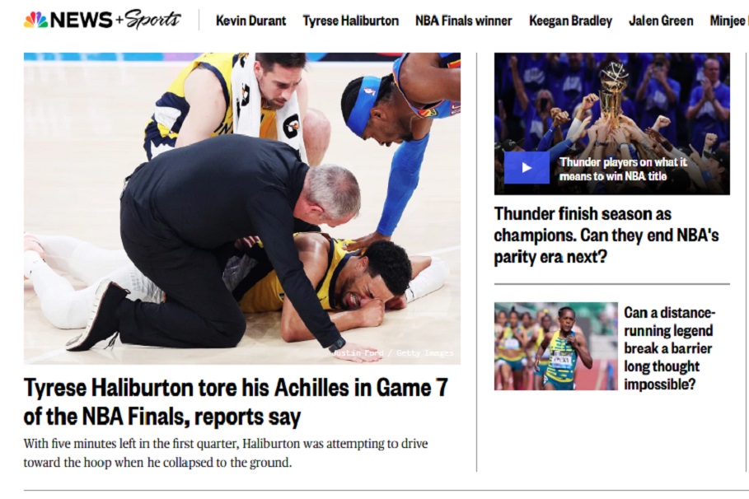749x499 pixels.
Task: Open the NBA Finals winner nav item
Action: pos(463,21)
